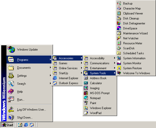Click the Accessibility label
156x128 pixels.
(97, 58)
